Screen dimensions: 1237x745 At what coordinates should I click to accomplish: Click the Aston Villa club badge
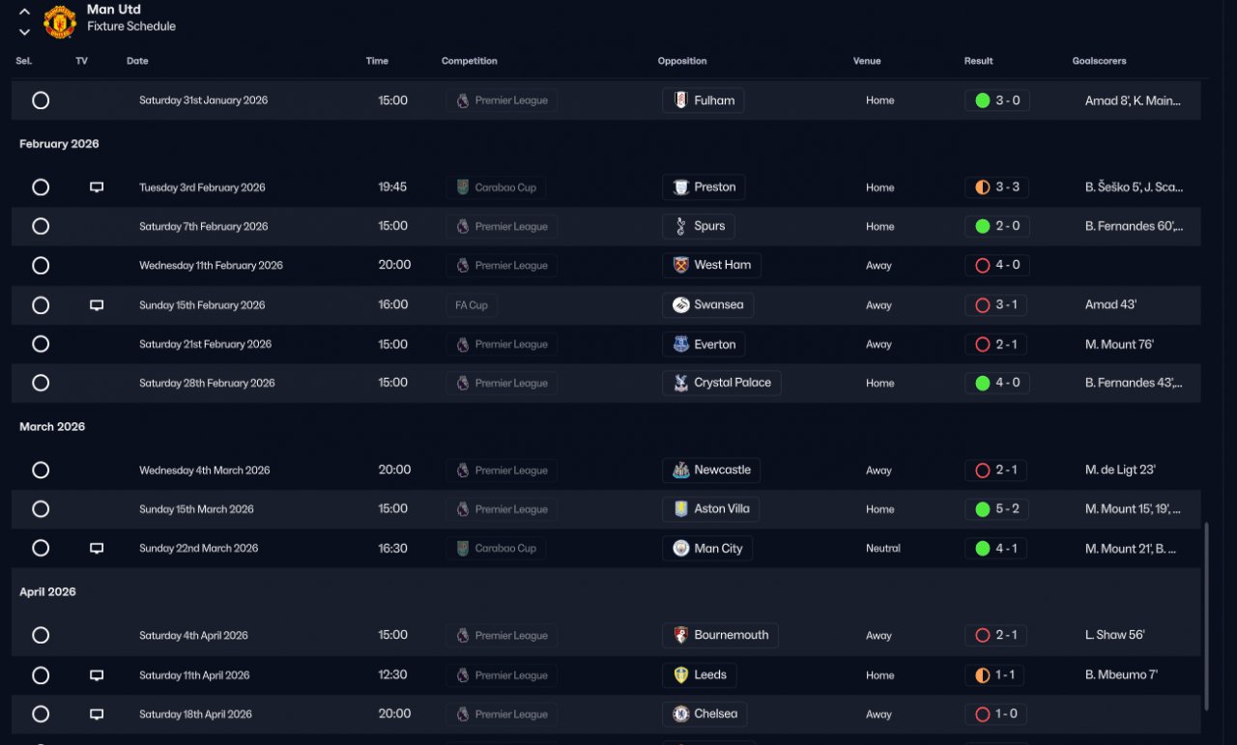coord(680,509)
